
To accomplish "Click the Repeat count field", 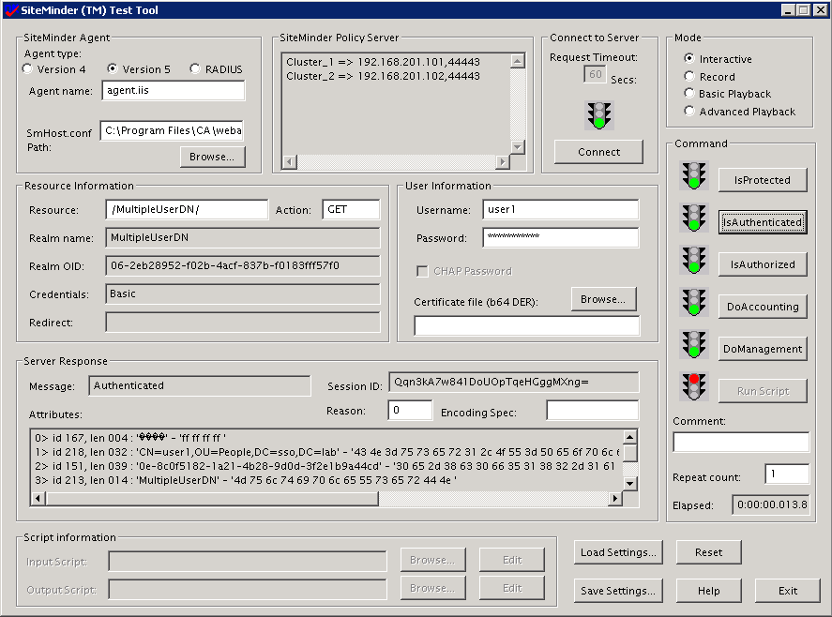I will [787, 474].
